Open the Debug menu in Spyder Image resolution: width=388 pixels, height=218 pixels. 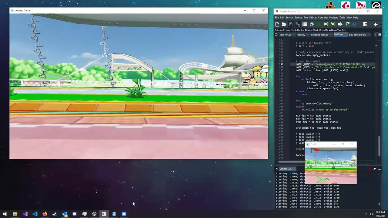coord(313,18)
